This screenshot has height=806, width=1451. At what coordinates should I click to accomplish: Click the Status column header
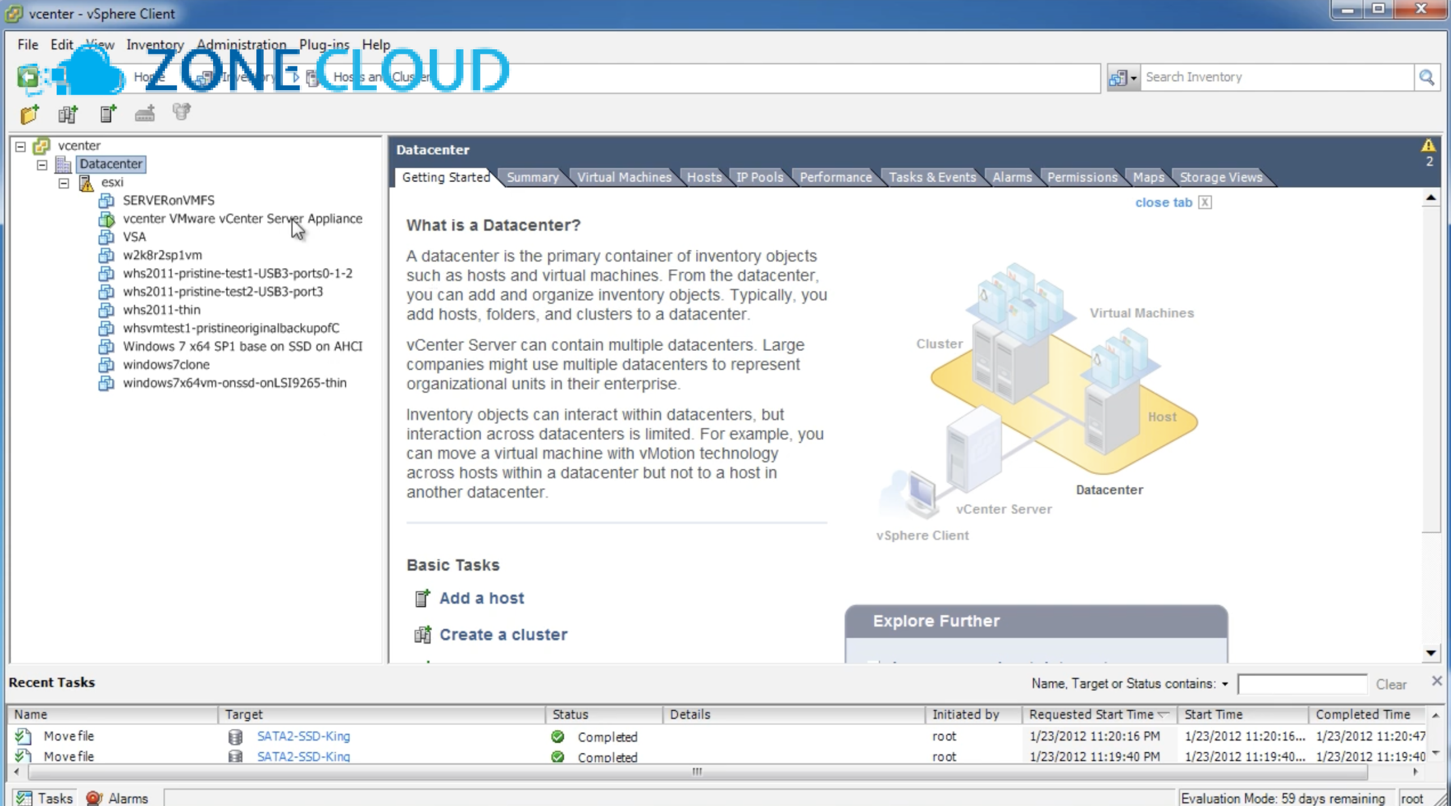coord(604,714)
